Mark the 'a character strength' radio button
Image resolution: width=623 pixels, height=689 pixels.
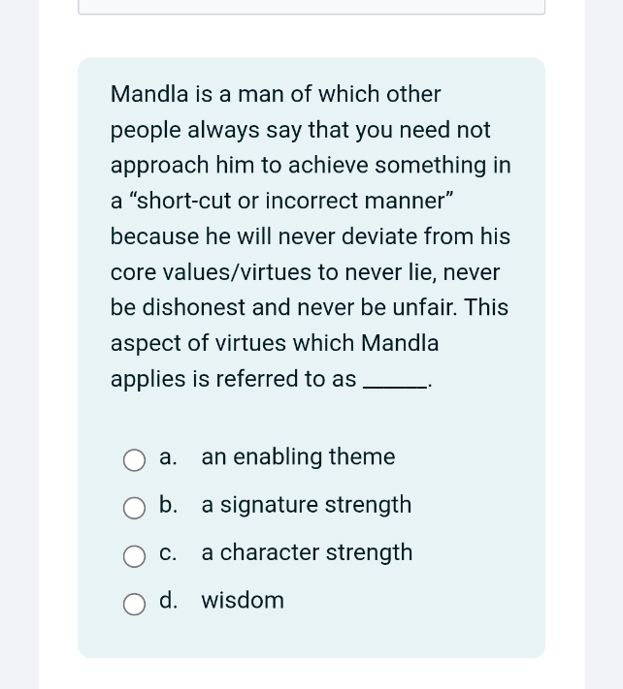pyautogui.click(x=134, y=556)
